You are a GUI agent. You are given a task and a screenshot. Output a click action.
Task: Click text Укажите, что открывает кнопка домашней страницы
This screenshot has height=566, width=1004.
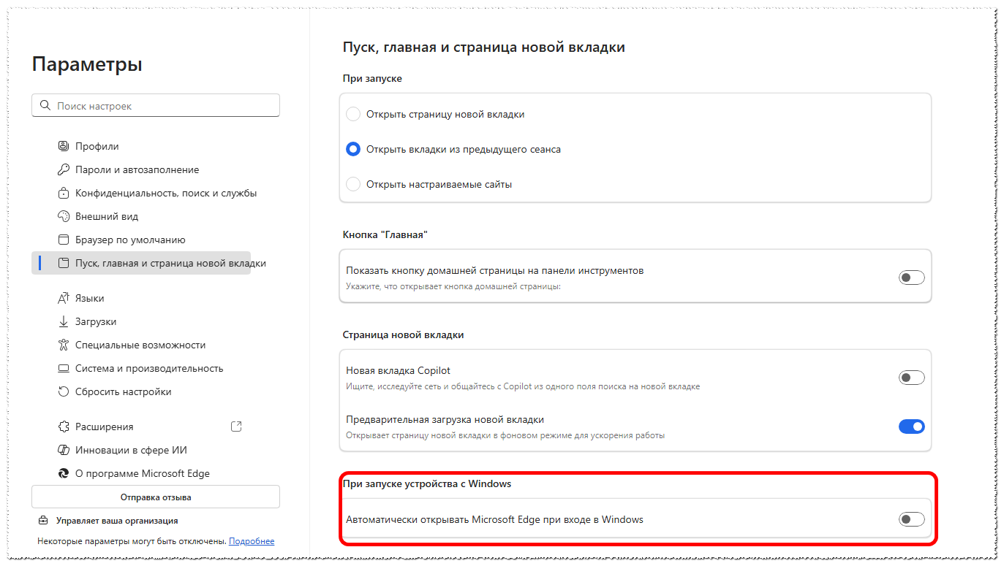click(453, 286)
